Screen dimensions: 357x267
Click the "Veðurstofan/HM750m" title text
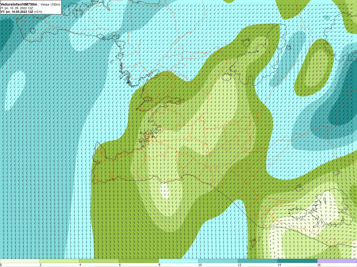coord(19,4)
